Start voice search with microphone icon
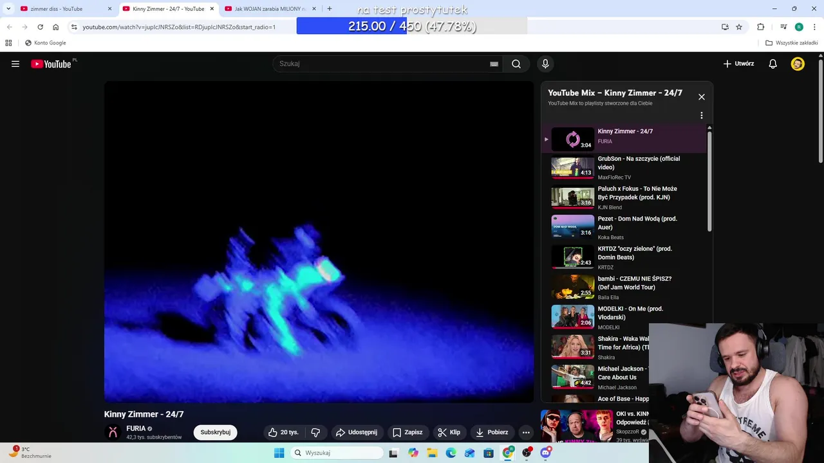The width and height of the screenshot is (824, 463). [x=545, y=64]
